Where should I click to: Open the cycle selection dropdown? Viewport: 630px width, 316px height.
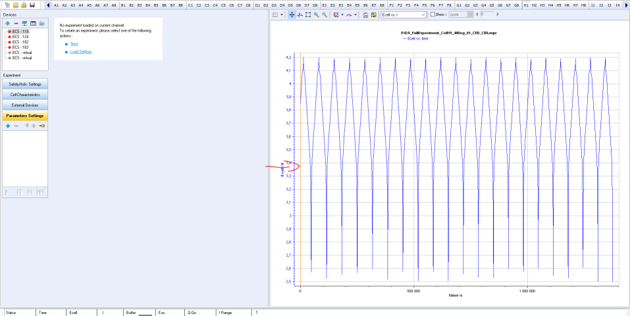tap(469, 14)
